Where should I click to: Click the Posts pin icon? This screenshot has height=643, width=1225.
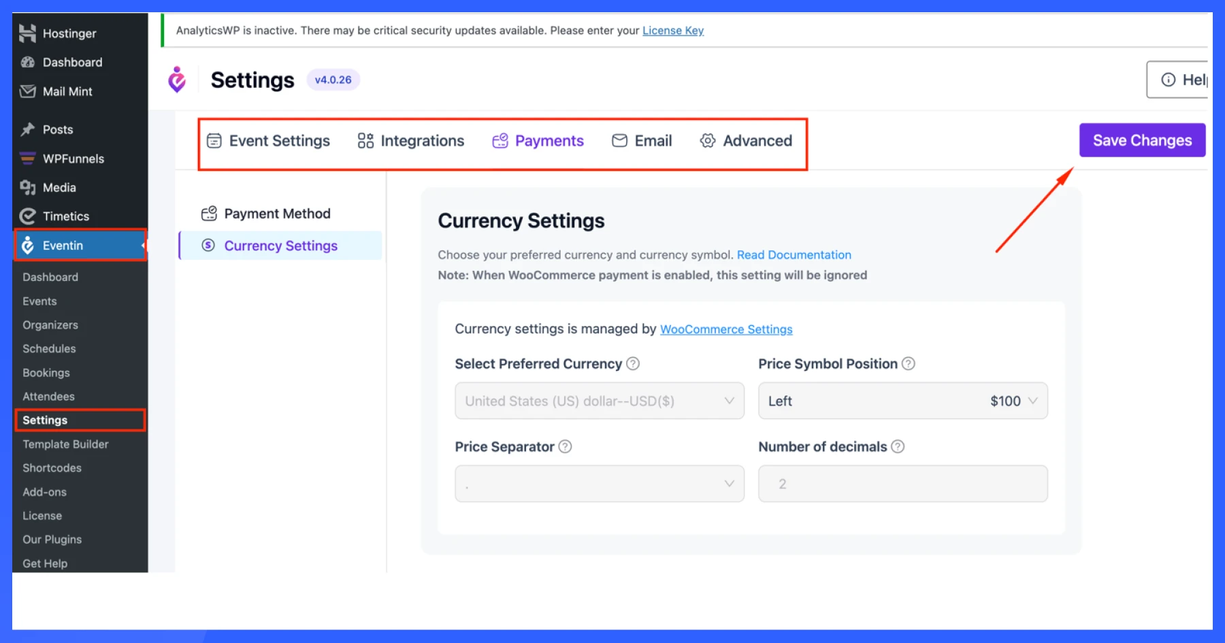27,129
